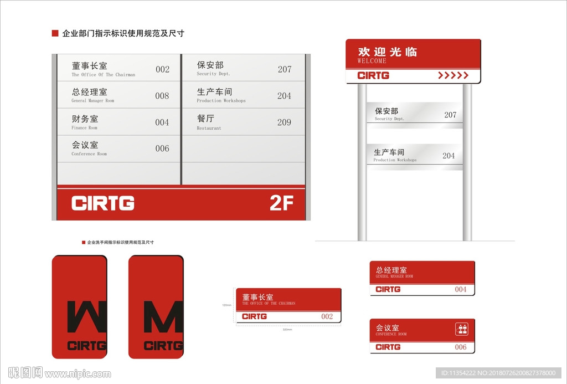Click the WELCOME text on the sign
The width and height of the screenshot is (567, 384).
pyautogui.click(x=372, y=61)
